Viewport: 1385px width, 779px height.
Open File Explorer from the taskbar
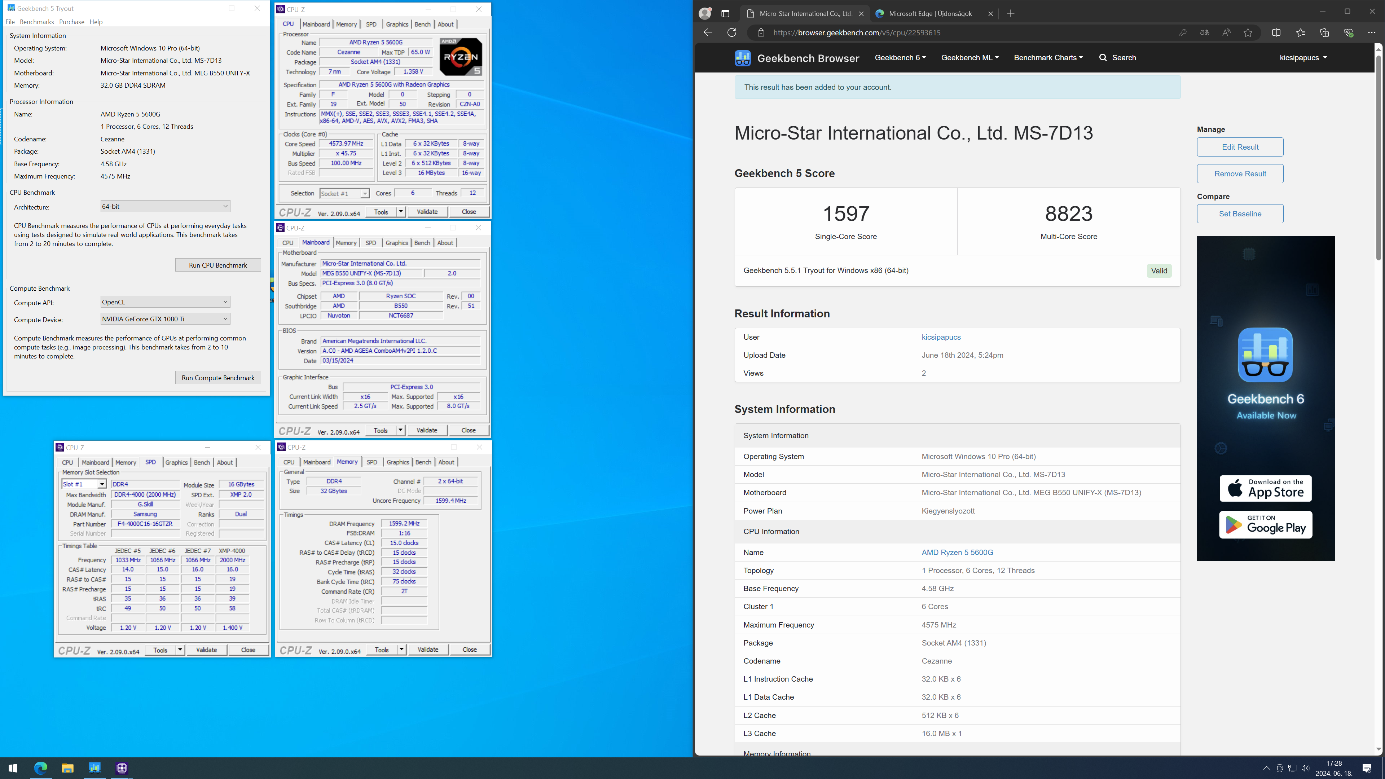pyautogui.click(x=68, y=768)
